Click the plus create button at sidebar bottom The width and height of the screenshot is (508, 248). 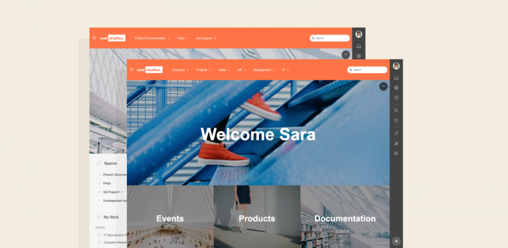click(x=396, y=241)
